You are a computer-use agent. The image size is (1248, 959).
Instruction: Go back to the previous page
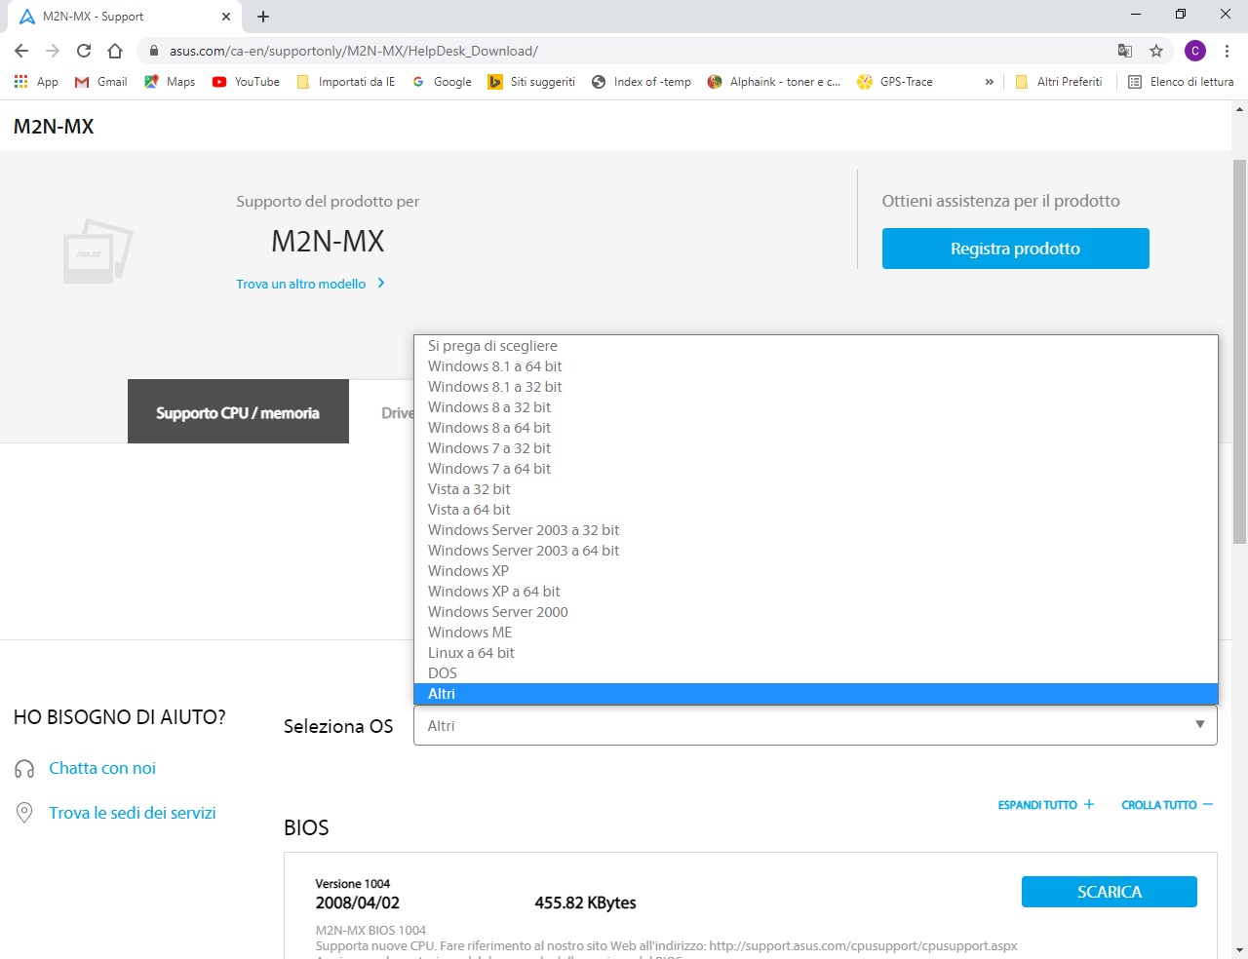pos(21,51)
